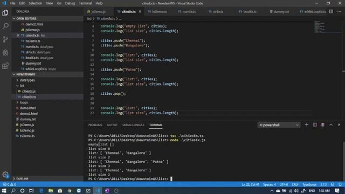
Task: Switch to the Debug Console tab
Action: pyautogui.click(x=133, y=125)
